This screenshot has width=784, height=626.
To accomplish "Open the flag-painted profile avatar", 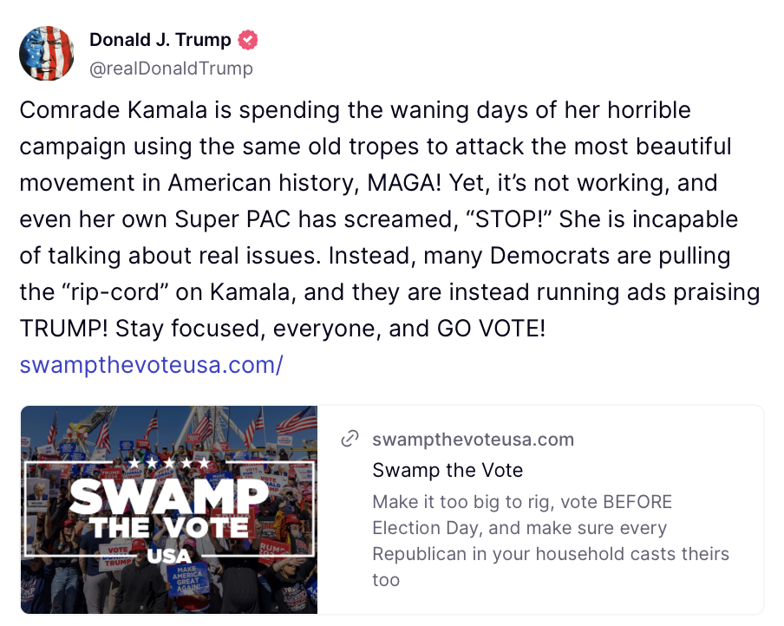I will [x=47, y=53].
